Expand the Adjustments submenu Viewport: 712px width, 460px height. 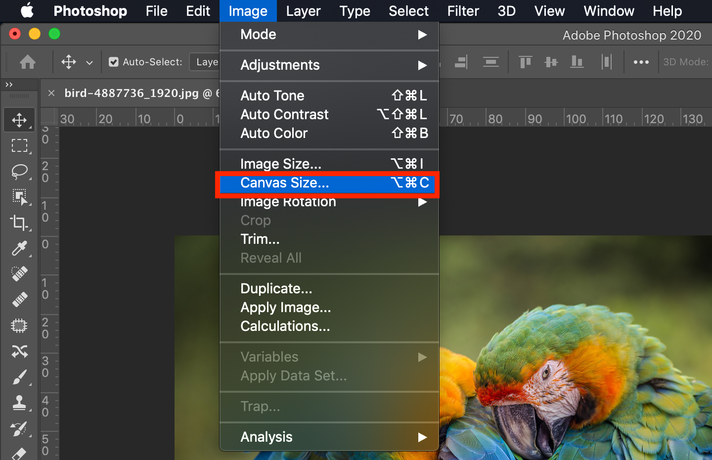click(x=329, y=65)
